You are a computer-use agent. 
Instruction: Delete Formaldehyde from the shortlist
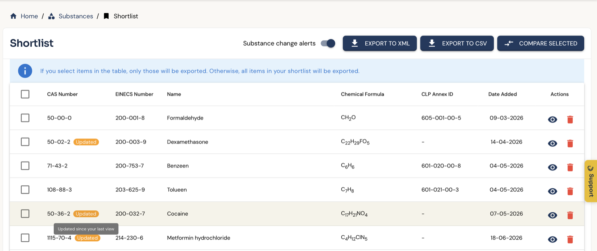click(x=570, y=119)
